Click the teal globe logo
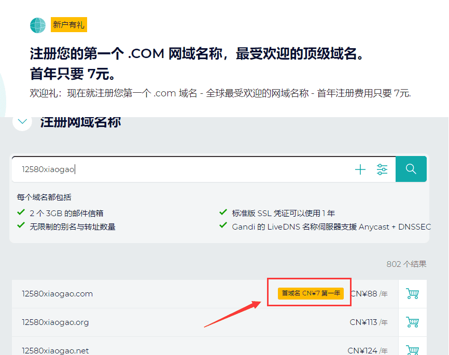 (37, 24)
